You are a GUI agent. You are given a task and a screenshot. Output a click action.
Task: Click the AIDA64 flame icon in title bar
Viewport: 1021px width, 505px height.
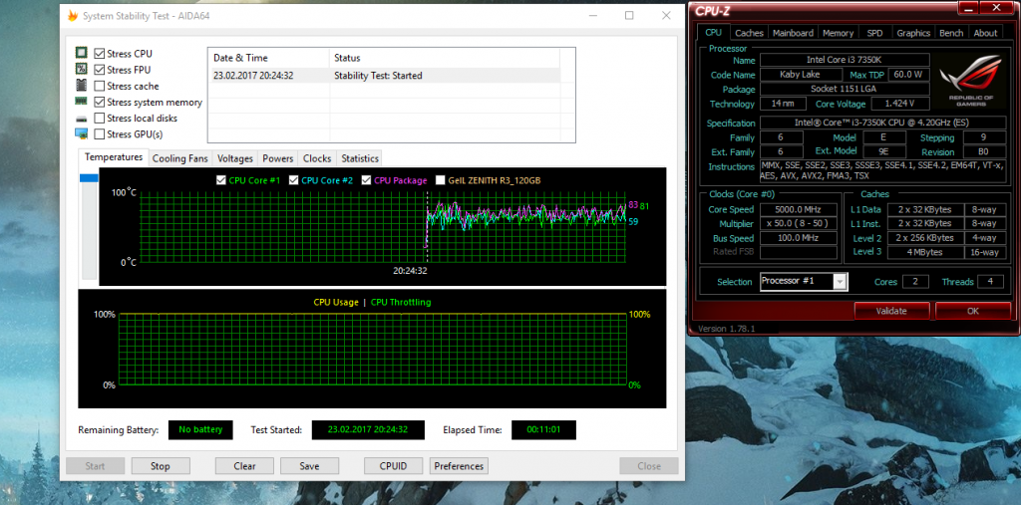tap(73, 16)
